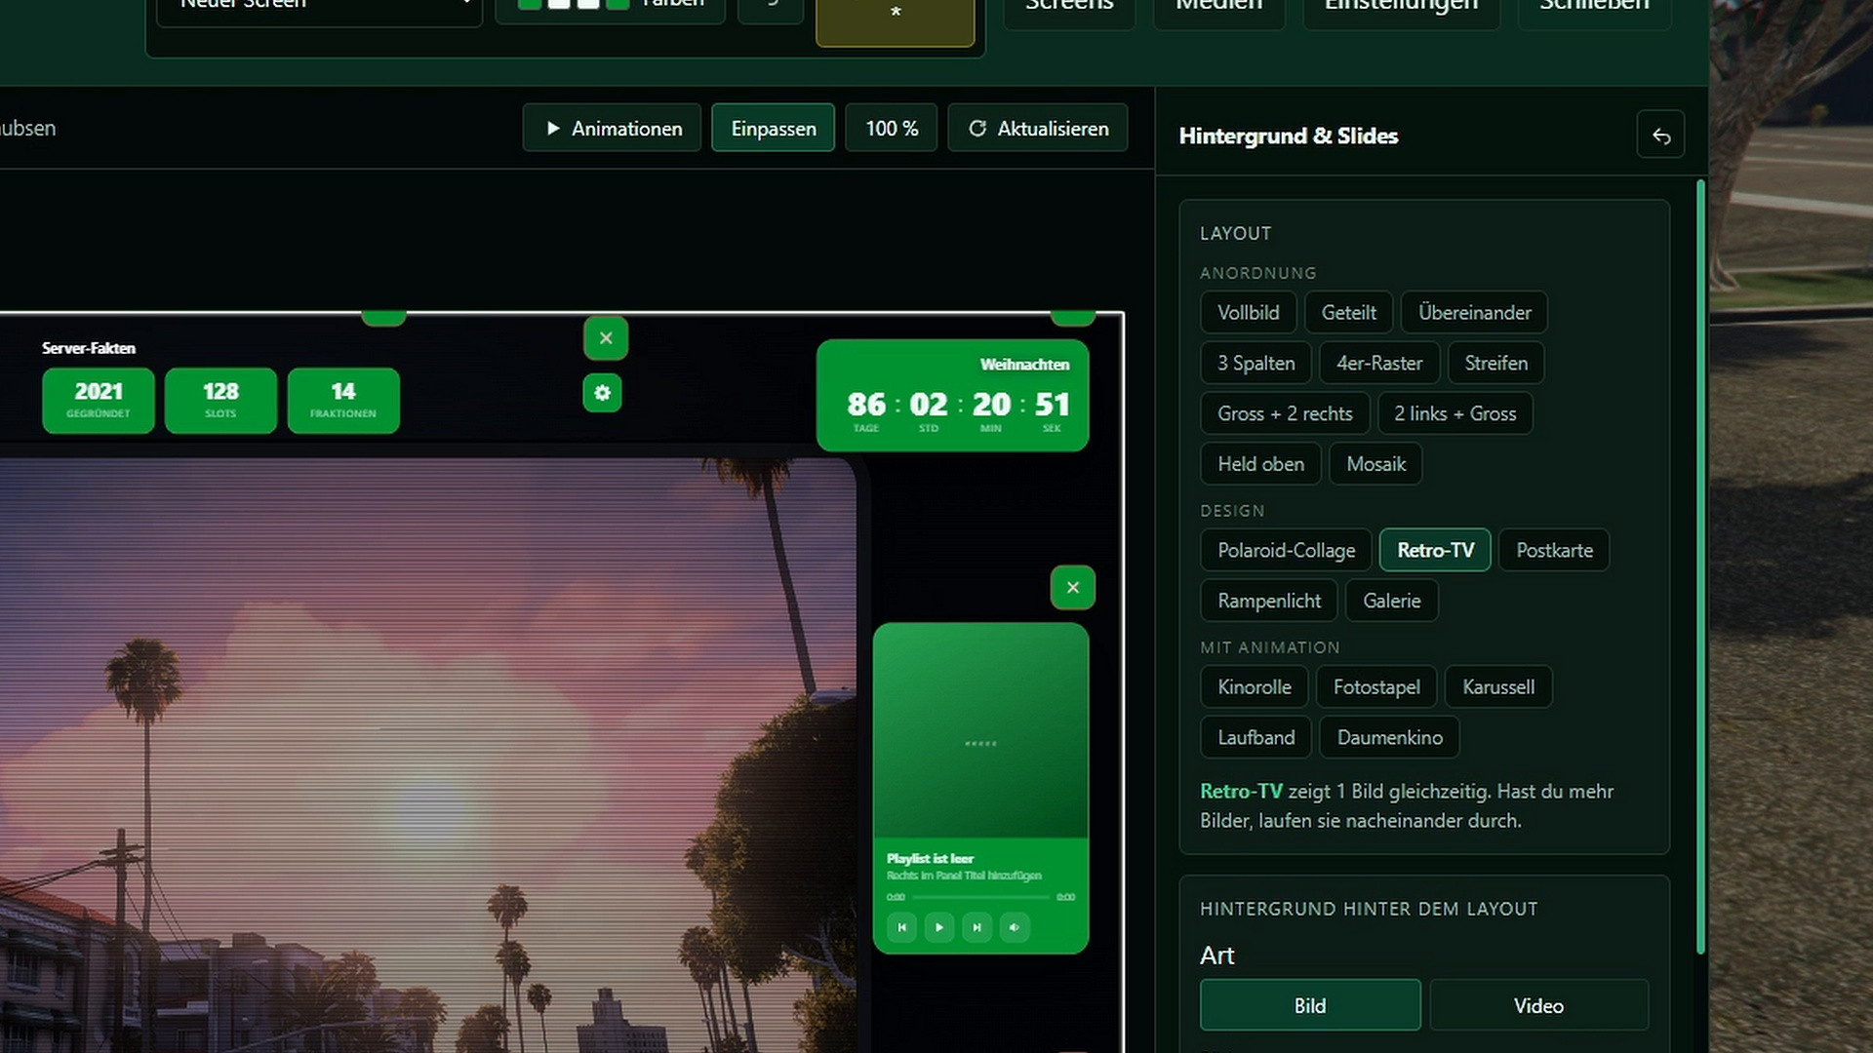This screenshot has width=1873, height=1053.
Task: Set background Art to Bild
Action: pyautogui.click(x=1310, y=1006)
